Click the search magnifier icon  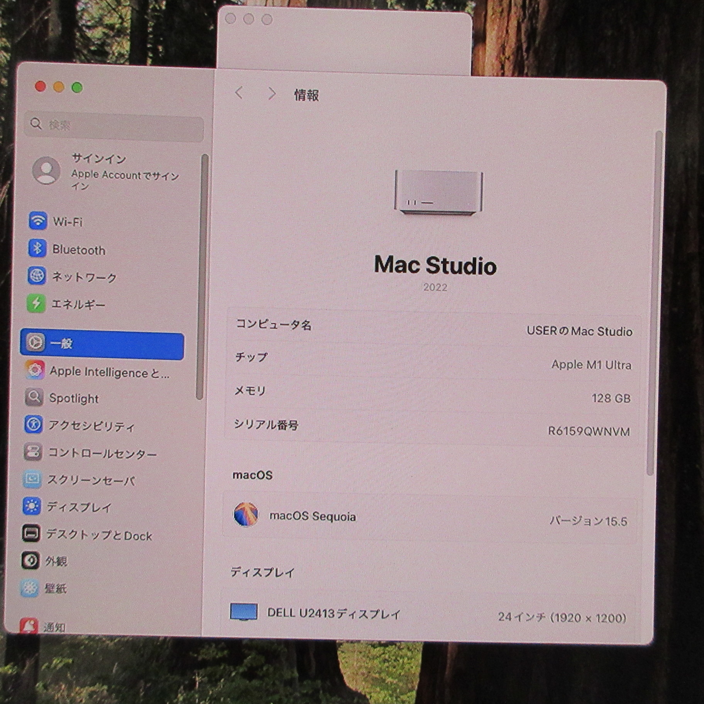point(36,124)
